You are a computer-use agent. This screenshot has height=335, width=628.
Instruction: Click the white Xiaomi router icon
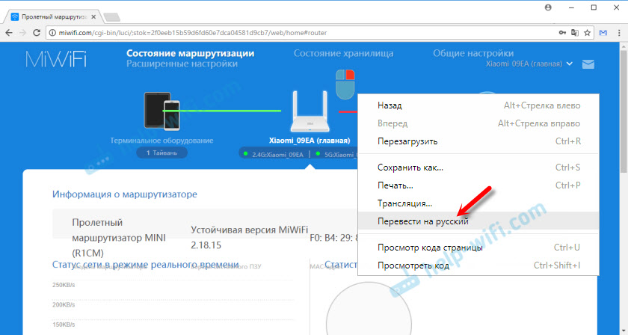point(310,111)
